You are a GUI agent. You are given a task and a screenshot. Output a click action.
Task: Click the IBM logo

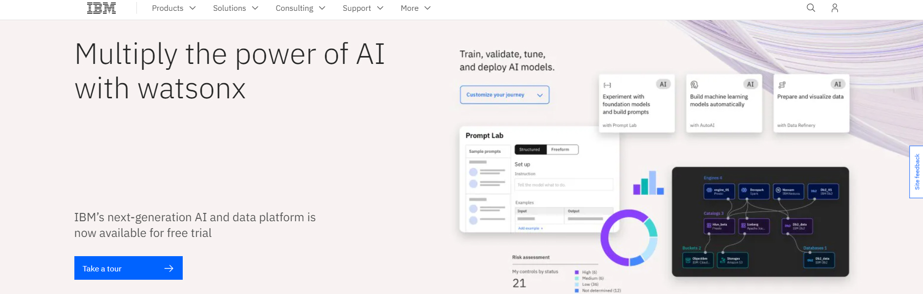(x=101, y=8)
